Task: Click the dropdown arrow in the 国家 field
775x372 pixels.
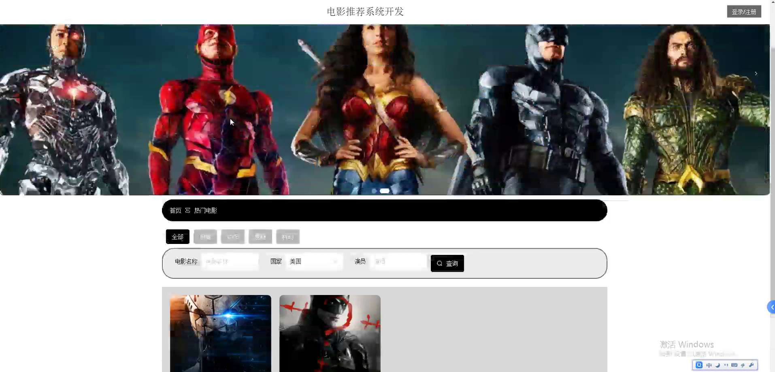Action: tap(335, 262)
